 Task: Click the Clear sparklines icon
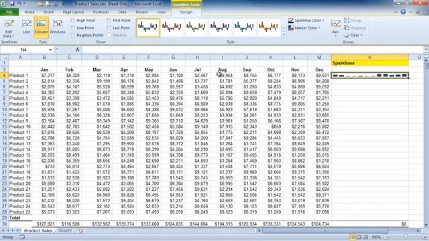click(x=347, y=35)
